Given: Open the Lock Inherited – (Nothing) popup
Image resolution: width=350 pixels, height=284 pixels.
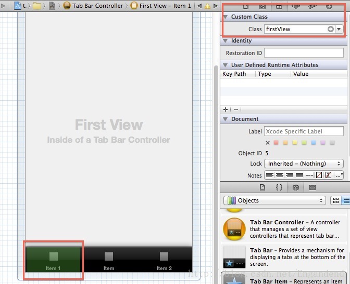Looking at the screenshot, I should point(304,164).
